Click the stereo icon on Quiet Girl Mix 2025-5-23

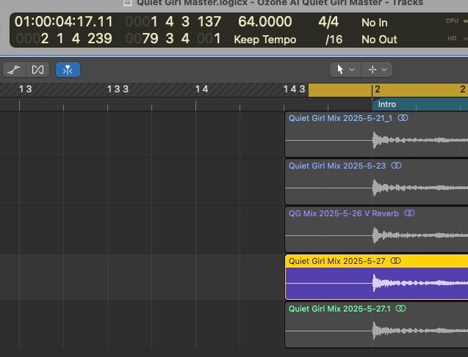click(x=397, y=166)
